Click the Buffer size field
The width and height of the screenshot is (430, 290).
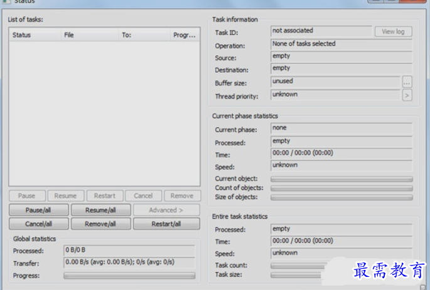coord(335,81)
